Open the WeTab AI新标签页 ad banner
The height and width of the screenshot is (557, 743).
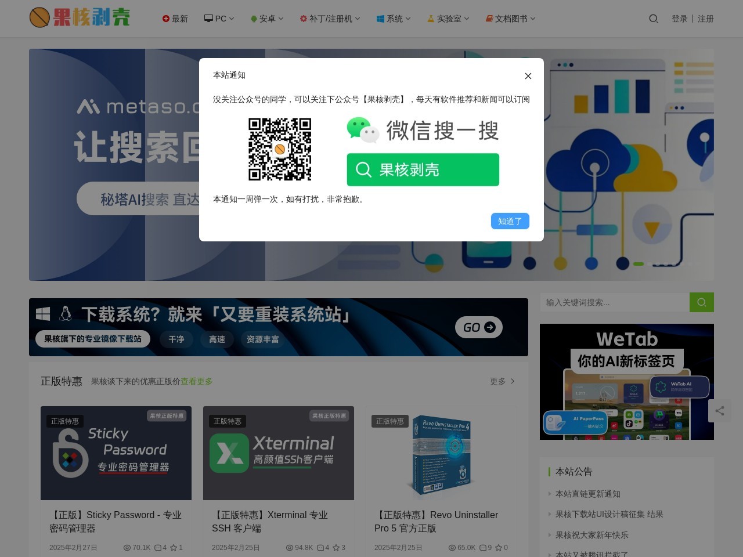pyautogui.click(x=627, y=382)
